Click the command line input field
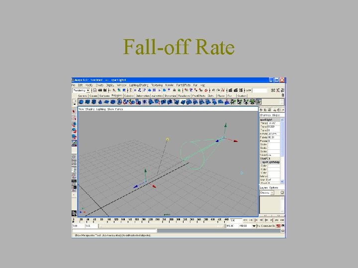 (x=114, y=231)
